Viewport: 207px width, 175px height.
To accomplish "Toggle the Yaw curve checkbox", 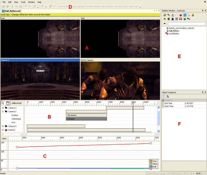I will pyautogui.click(x=151, y=161).
